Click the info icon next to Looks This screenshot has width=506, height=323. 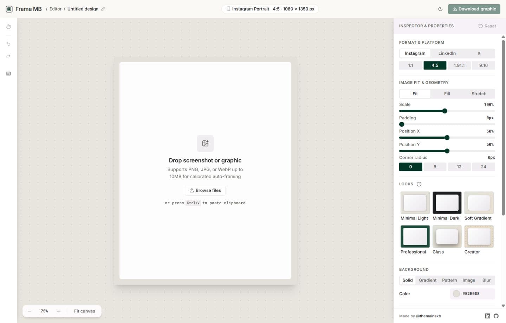419,184
